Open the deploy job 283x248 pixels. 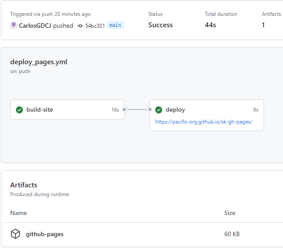click(175, 109)
